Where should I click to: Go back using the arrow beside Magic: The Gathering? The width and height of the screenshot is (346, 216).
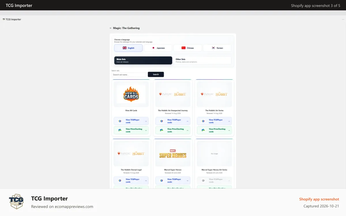point(111,28)
